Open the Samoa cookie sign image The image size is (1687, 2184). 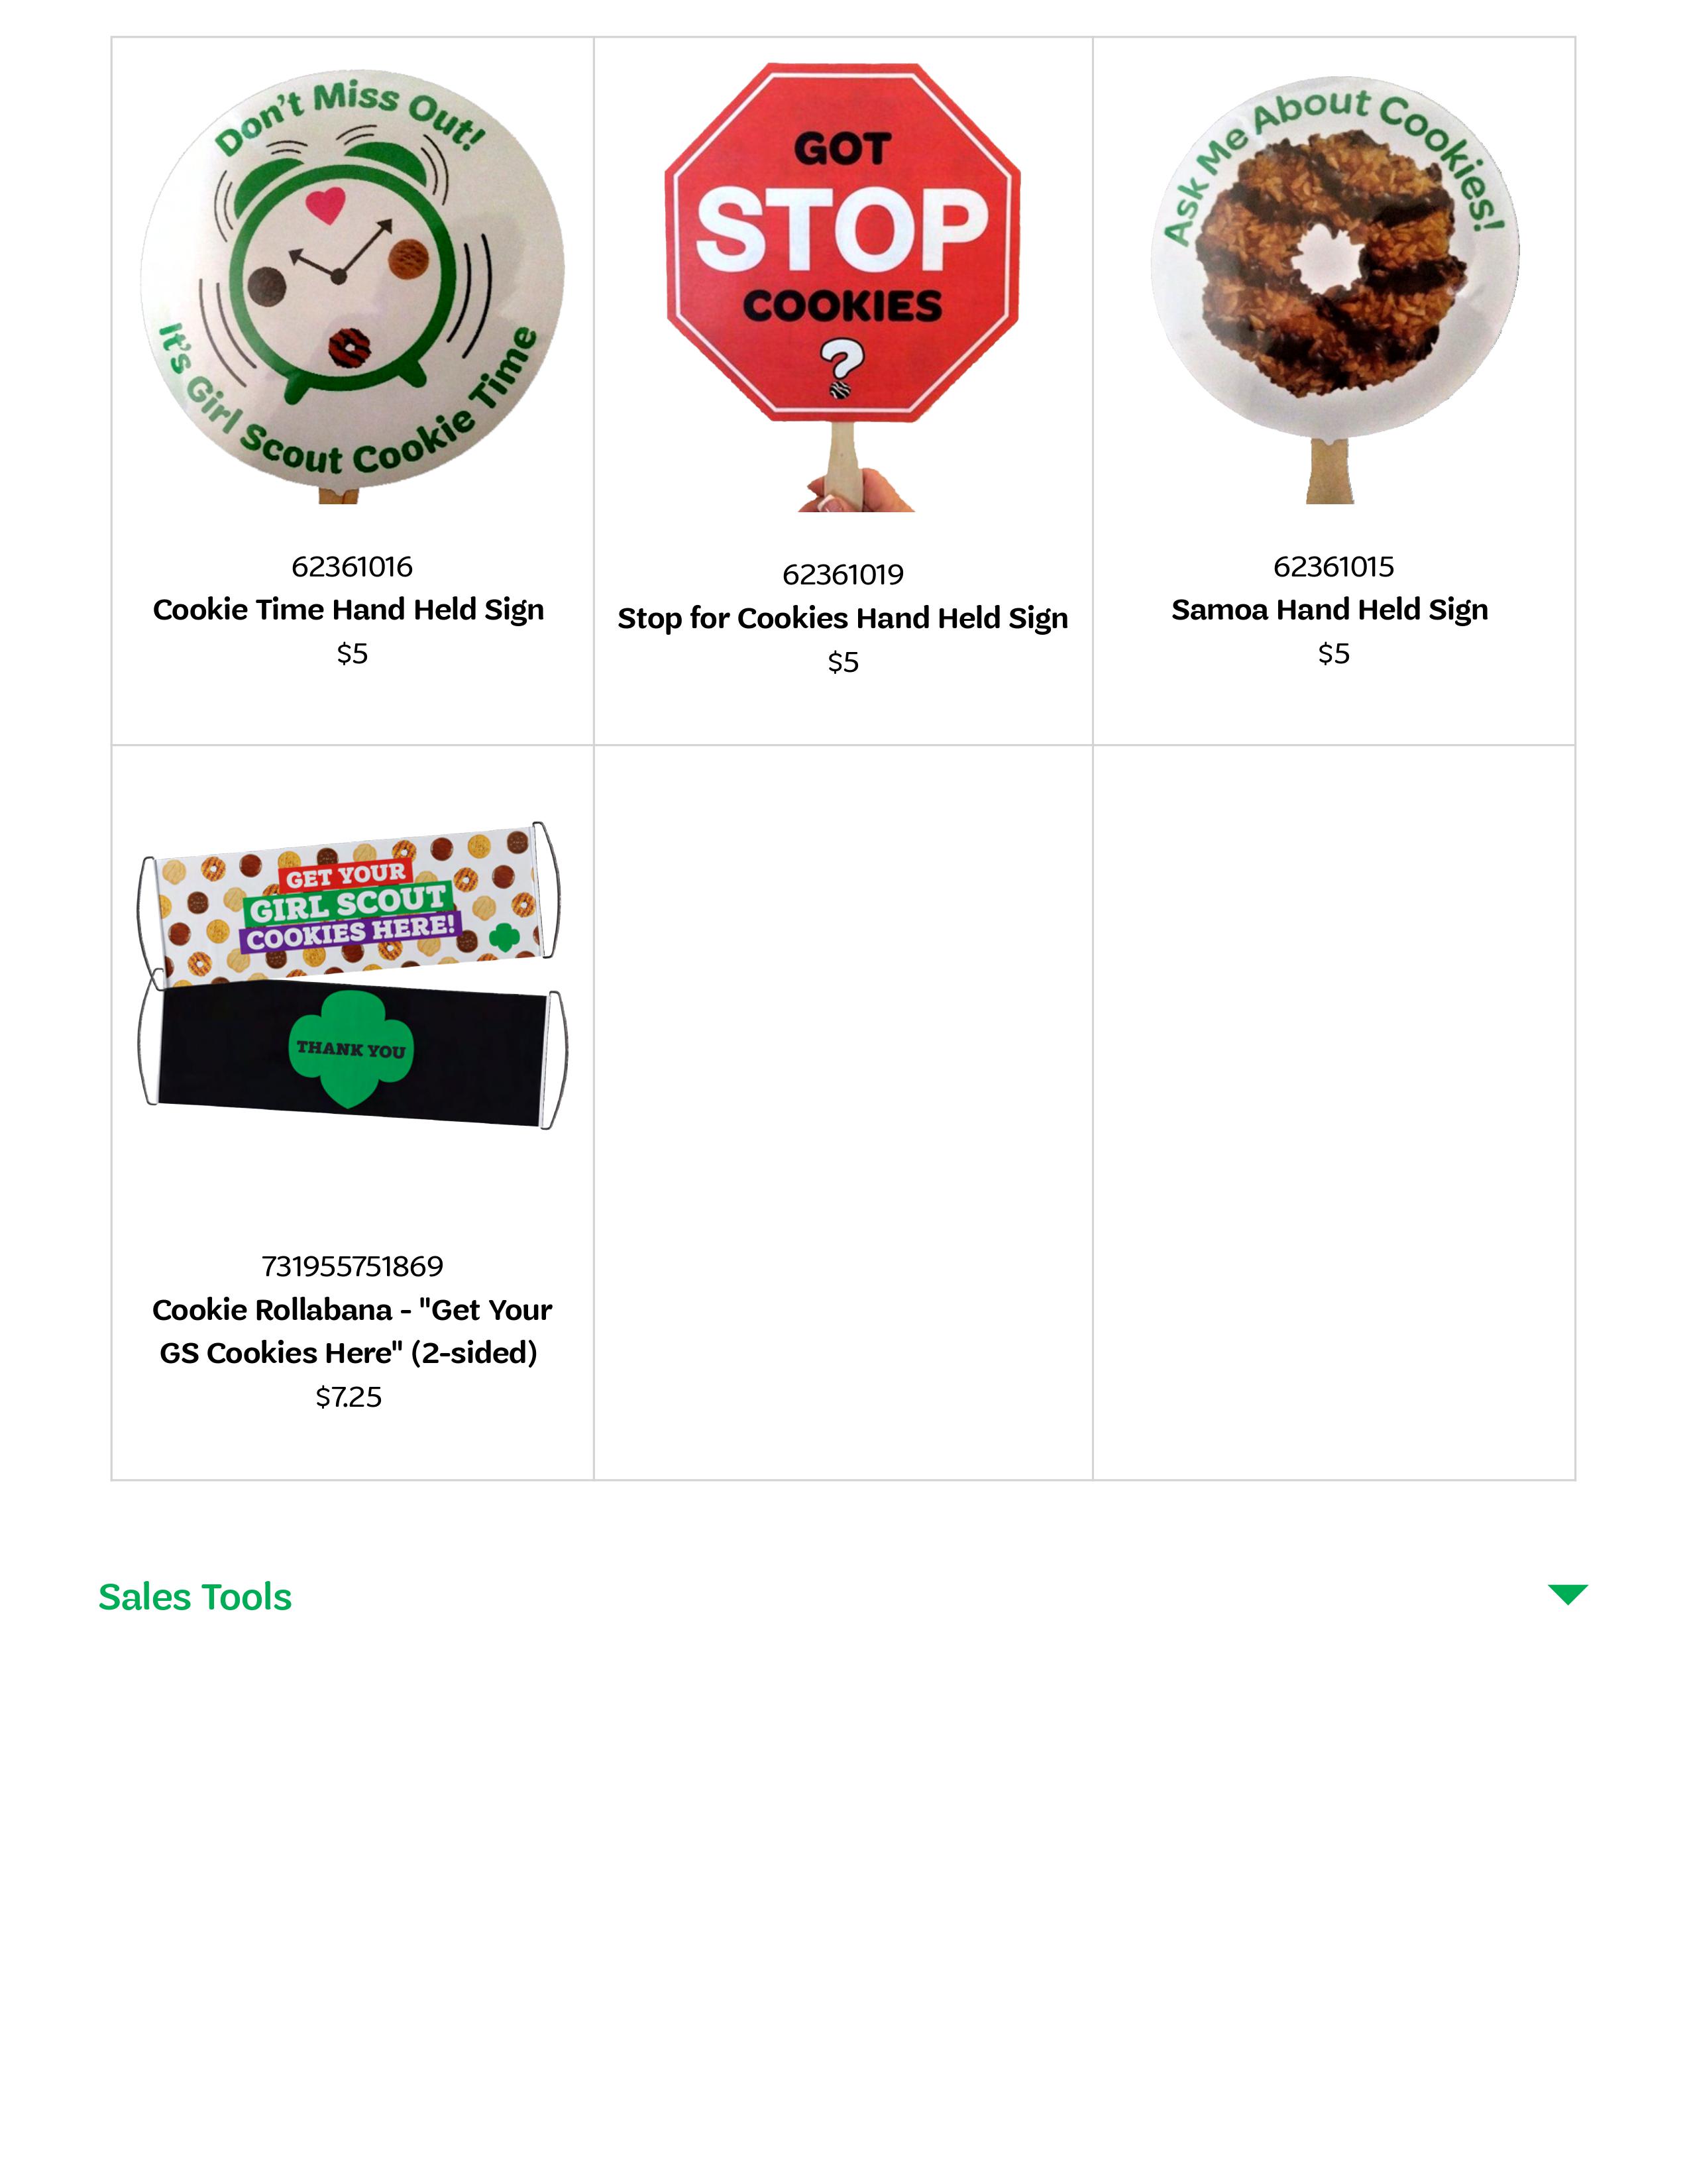pos(1334,288)
